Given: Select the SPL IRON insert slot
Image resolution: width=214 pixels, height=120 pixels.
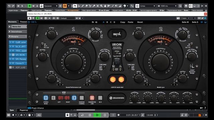Looking at the screenshot, I should (x=18, y=55).
